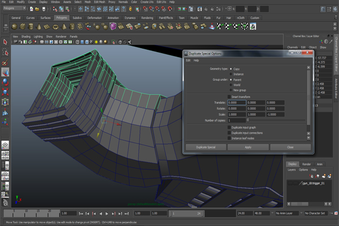This screenshot has height=226, width=339.
Task: Activate the Rotate tool
Action: point(5,82)
